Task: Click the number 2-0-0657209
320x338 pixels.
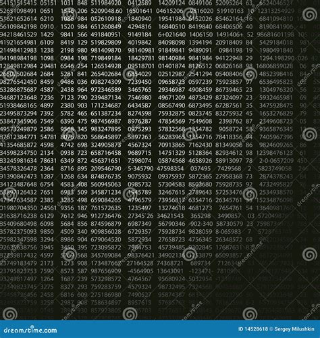Action: [x=276, y=161]
